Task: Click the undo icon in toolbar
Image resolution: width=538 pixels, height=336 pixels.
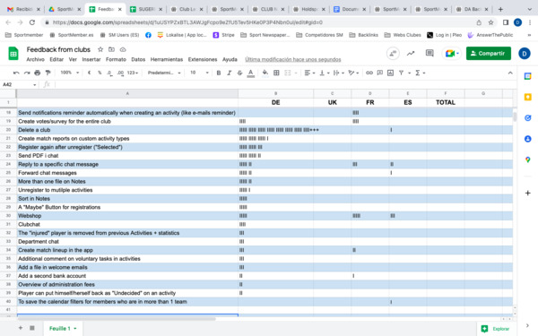Action: click(x=16, y=73)
